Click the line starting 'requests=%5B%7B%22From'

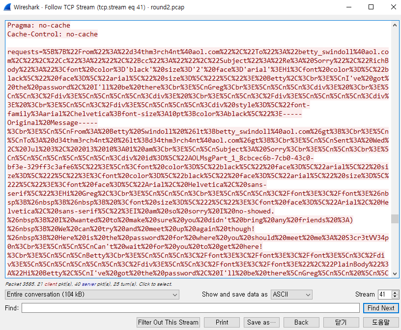[198, 52]
